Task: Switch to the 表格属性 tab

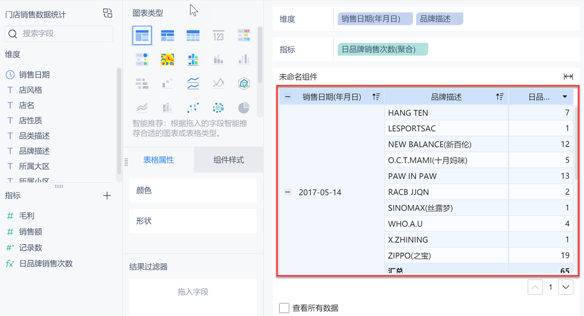Action: pos(159,160)
